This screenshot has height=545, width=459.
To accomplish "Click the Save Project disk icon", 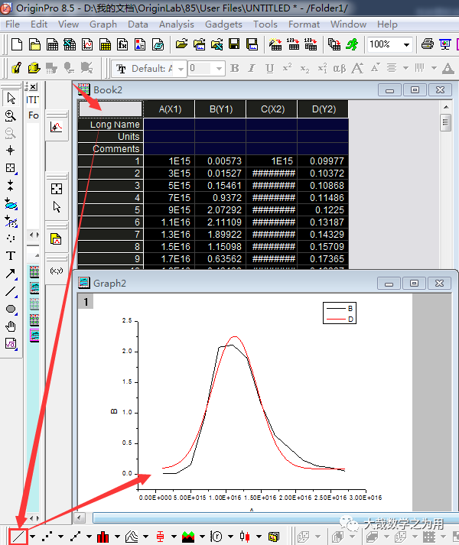I will click(233, 44).
